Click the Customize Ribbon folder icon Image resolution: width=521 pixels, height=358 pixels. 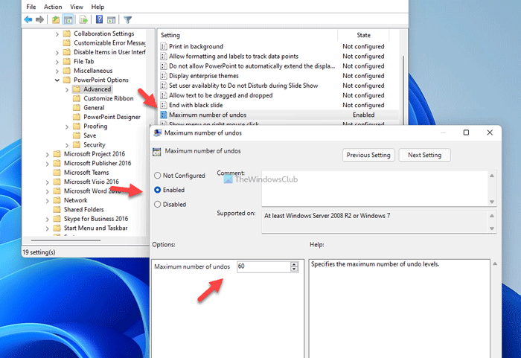77,98
